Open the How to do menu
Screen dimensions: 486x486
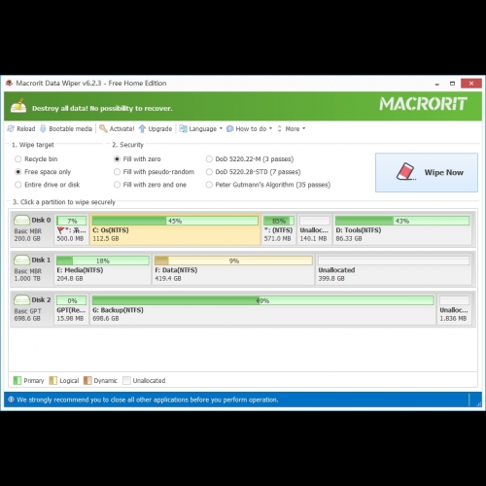249,128
